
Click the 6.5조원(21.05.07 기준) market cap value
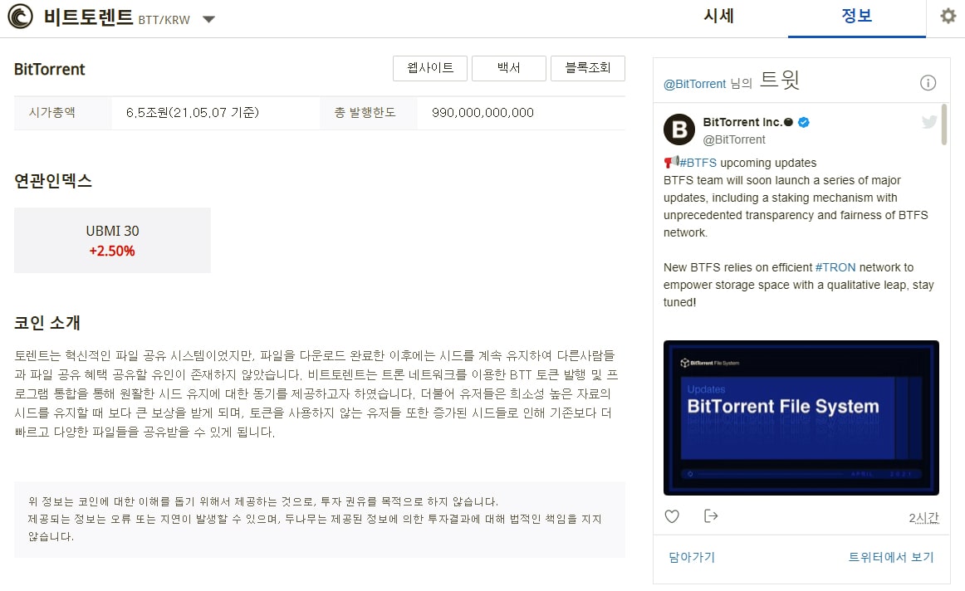tap(193, 113)
